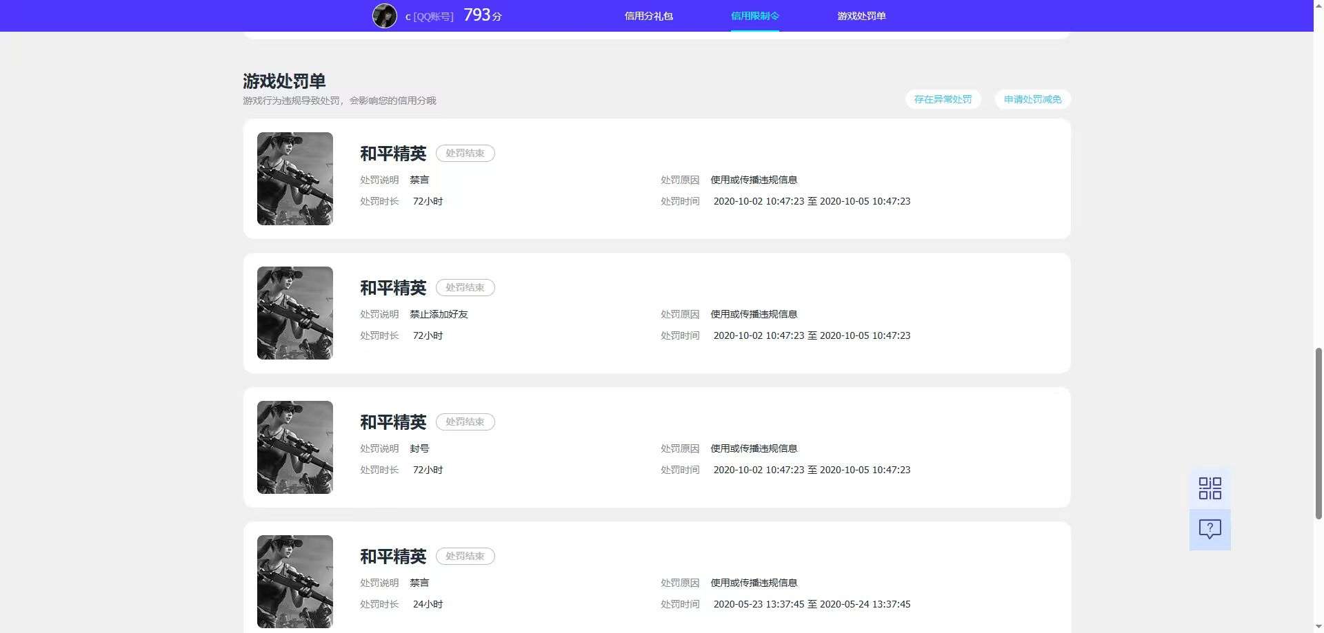Select the 封号 penalty description
Image resolution: width=1324 pixels, height=633 pixels.
coord(419,448)
